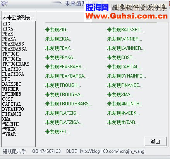Select #MONTH in the function list

[10, 124]
